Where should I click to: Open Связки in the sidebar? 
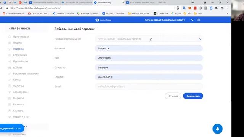pos(17,80)
